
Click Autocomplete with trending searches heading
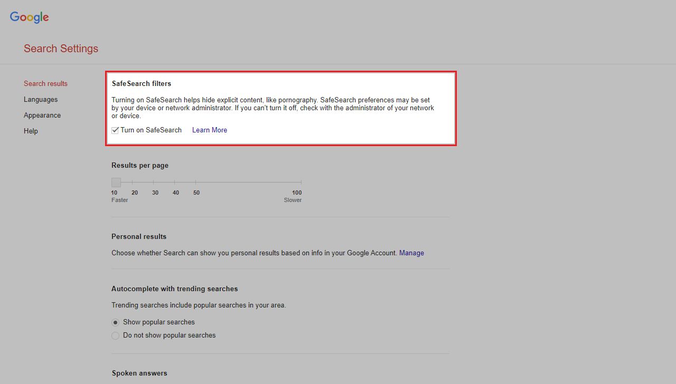(175, 289)
